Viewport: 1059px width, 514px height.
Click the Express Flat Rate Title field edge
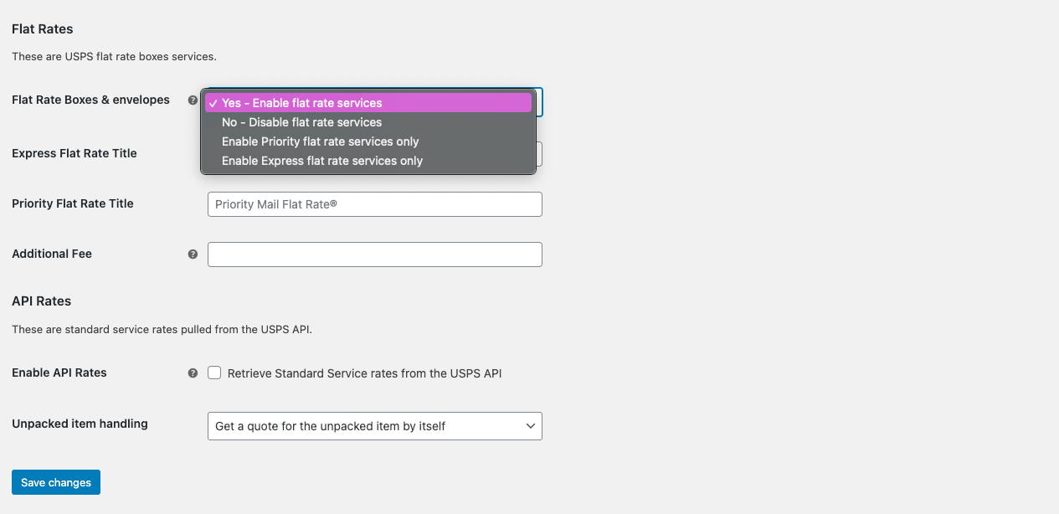click(x=539, y=154)
